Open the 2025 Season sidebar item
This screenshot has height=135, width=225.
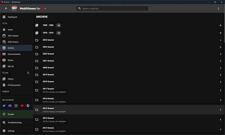pyautogui.click(x=16, y=36)
